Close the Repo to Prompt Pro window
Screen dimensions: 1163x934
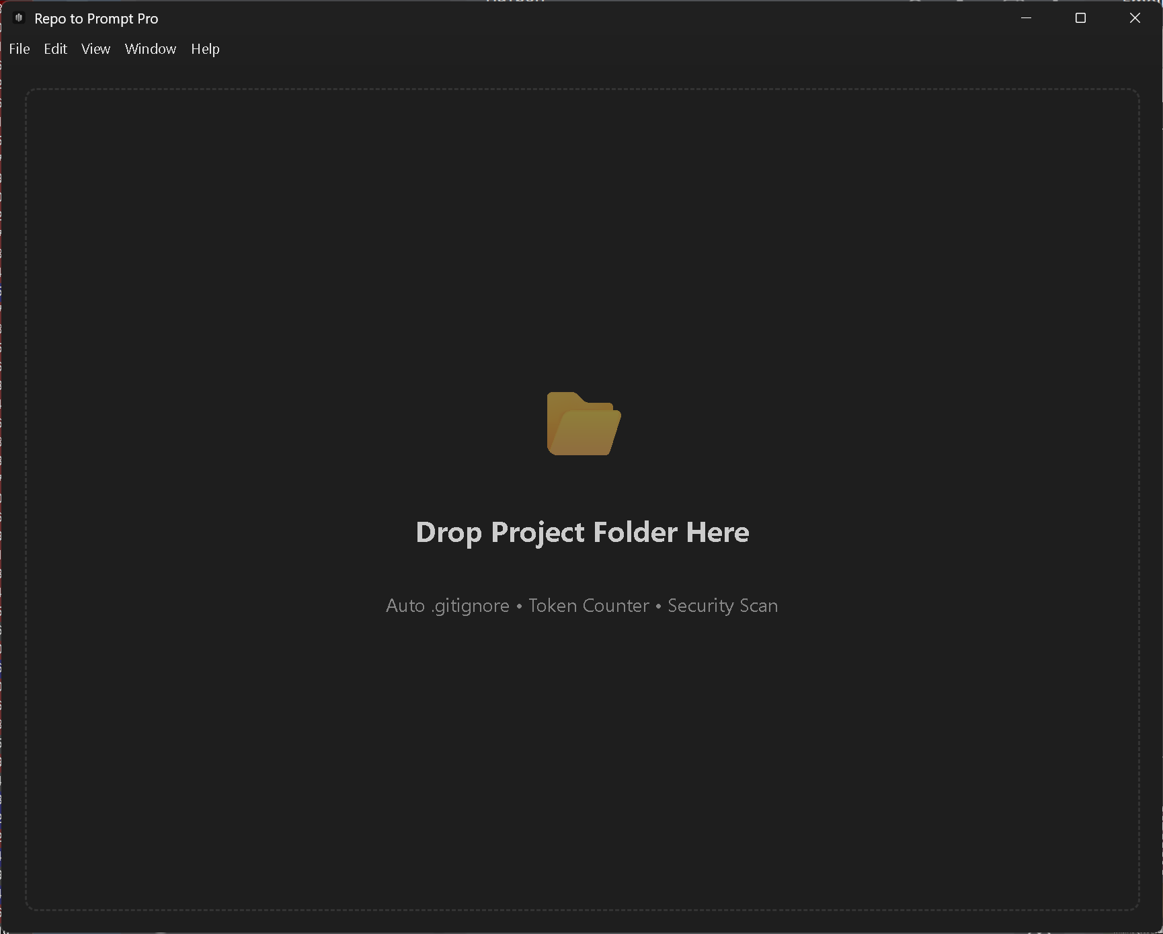coord(1135,18)
